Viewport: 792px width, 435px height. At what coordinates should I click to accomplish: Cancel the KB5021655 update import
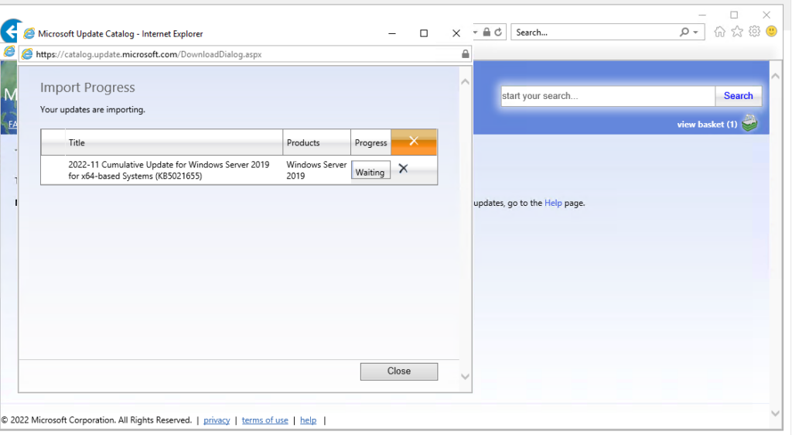[x=403, y=169]
